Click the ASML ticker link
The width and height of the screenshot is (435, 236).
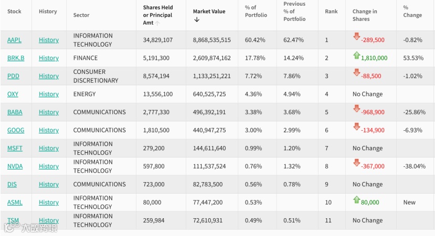pos(15,203)
